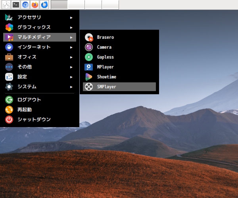Choose Brasero text in the submenu
This screenshot has height=198, width=238.
tap(106, 37)
